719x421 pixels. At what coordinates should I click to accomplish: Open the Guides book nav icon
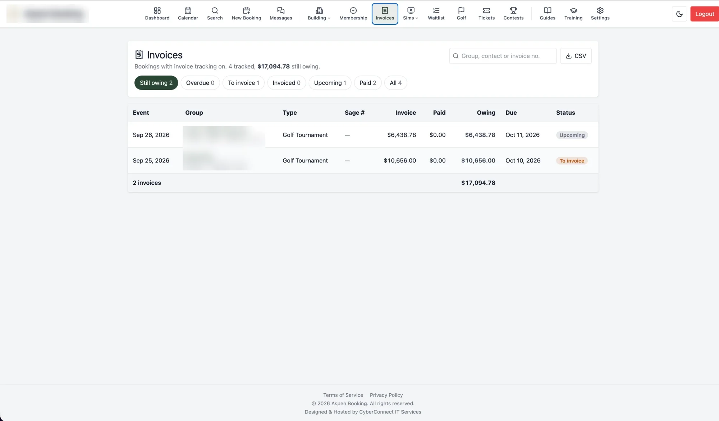[547, 14]
